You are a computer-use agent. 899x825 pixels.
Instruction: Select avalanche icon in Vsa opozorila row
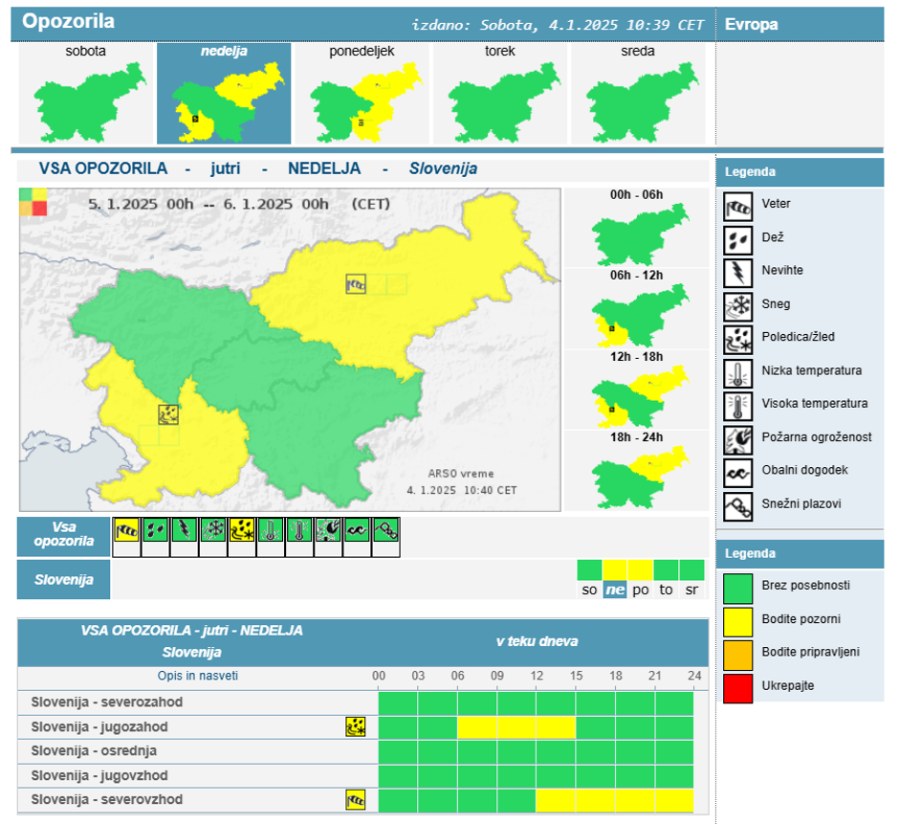(385, 530)
